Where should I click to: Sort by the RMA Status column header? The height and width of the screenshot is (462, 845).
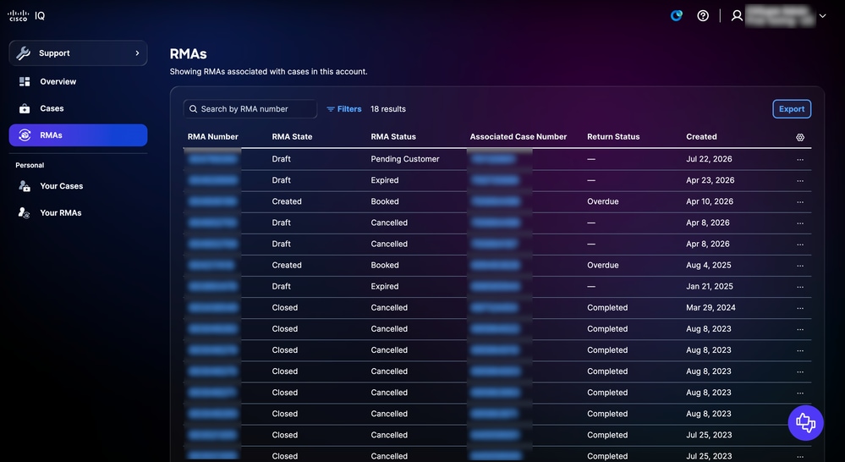click(x=393, y=137)
